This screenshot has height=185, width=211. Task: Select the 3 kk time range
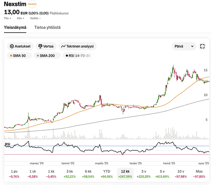coord(69,174)
